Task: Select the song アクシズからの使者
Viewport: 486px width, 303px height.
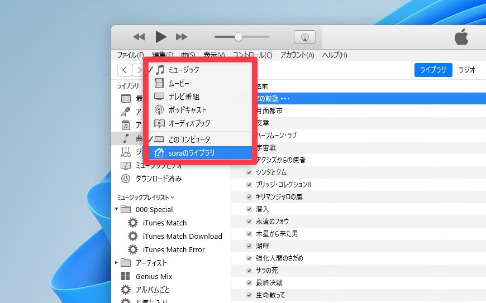Action: click(281, 160)
